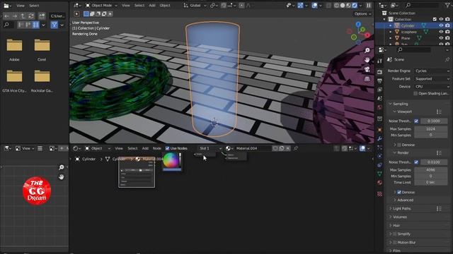The height and width of the screenshot is (254, 453).
Task: Hide the Icosphere object with eye icon
Action: (441, 32)
